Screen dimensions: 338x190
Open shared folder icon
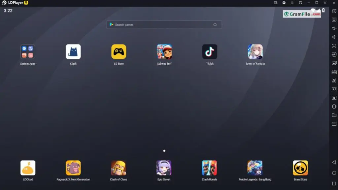[334, 115]
